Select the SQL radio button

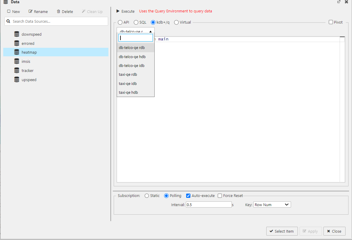[x=136, y=22]
